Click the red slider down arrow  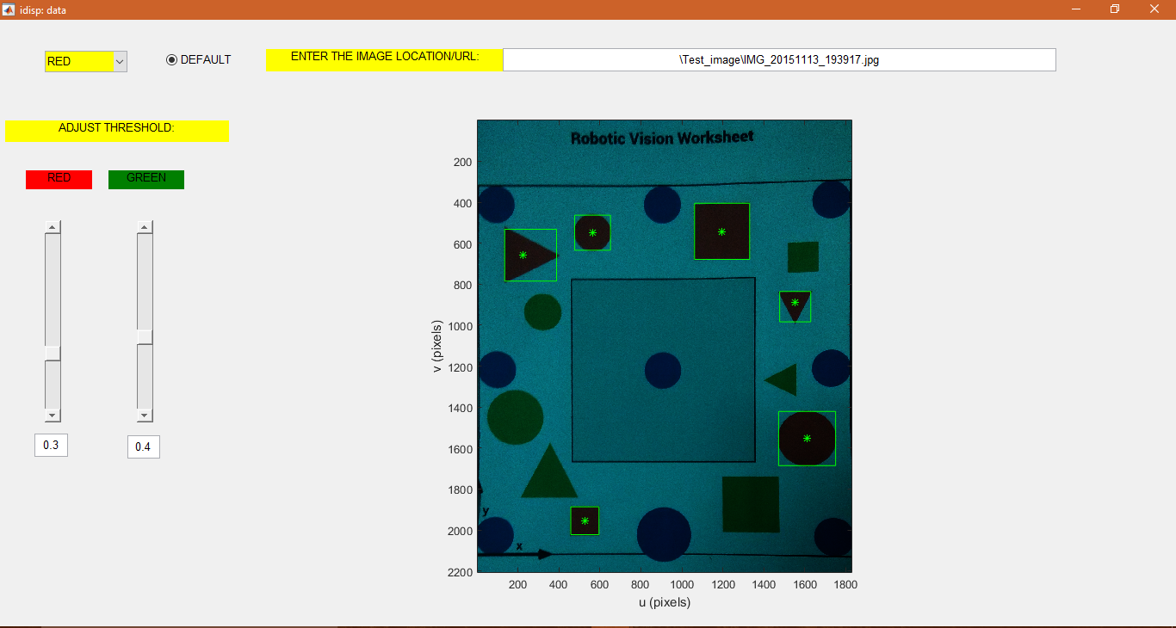53,416
